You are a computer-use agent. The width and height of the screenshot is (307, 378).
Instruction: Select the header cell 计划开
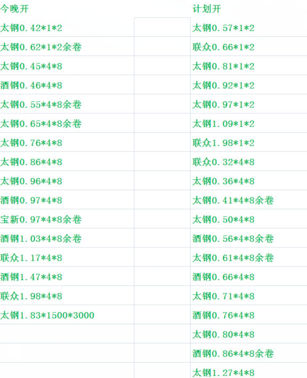coord(249,8)
